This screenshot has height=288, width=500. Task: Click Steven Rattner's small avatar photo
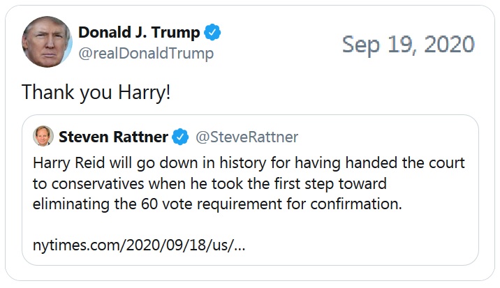pyautogui.click(x=43, y=136)
